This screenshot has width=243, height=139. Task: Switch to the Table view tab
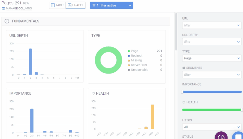coord(57,5)
